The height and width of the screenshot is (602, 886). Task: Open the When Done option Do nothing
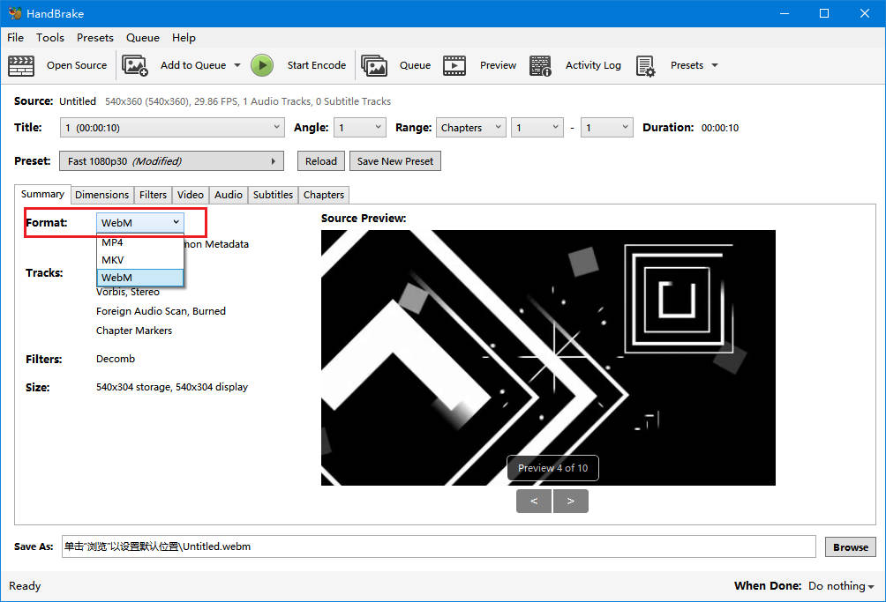(x=841, y=585)
